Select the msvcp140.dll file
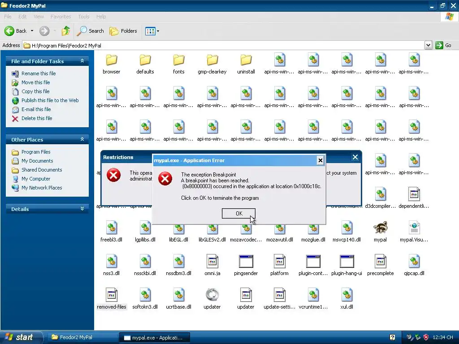Image resolution: width=459 pixels, height=344 pixels. [346, 232]
